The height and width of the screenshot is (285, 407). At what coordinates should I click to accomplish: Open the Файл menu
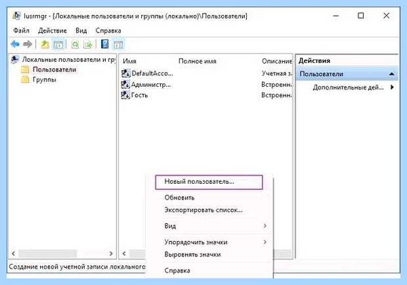pos(21,31)
